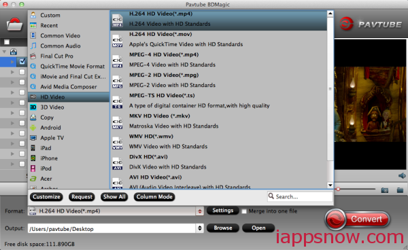Select MPEG-TS HD Video (*.ts) format icon

[118, 103]
